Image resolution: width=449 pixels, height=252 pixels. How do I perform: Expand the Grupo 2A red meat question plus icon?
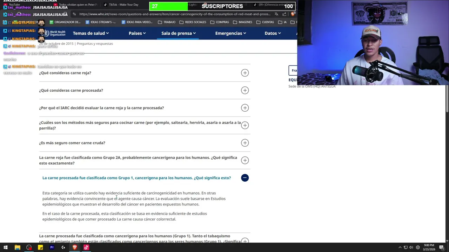click(245, 160)
